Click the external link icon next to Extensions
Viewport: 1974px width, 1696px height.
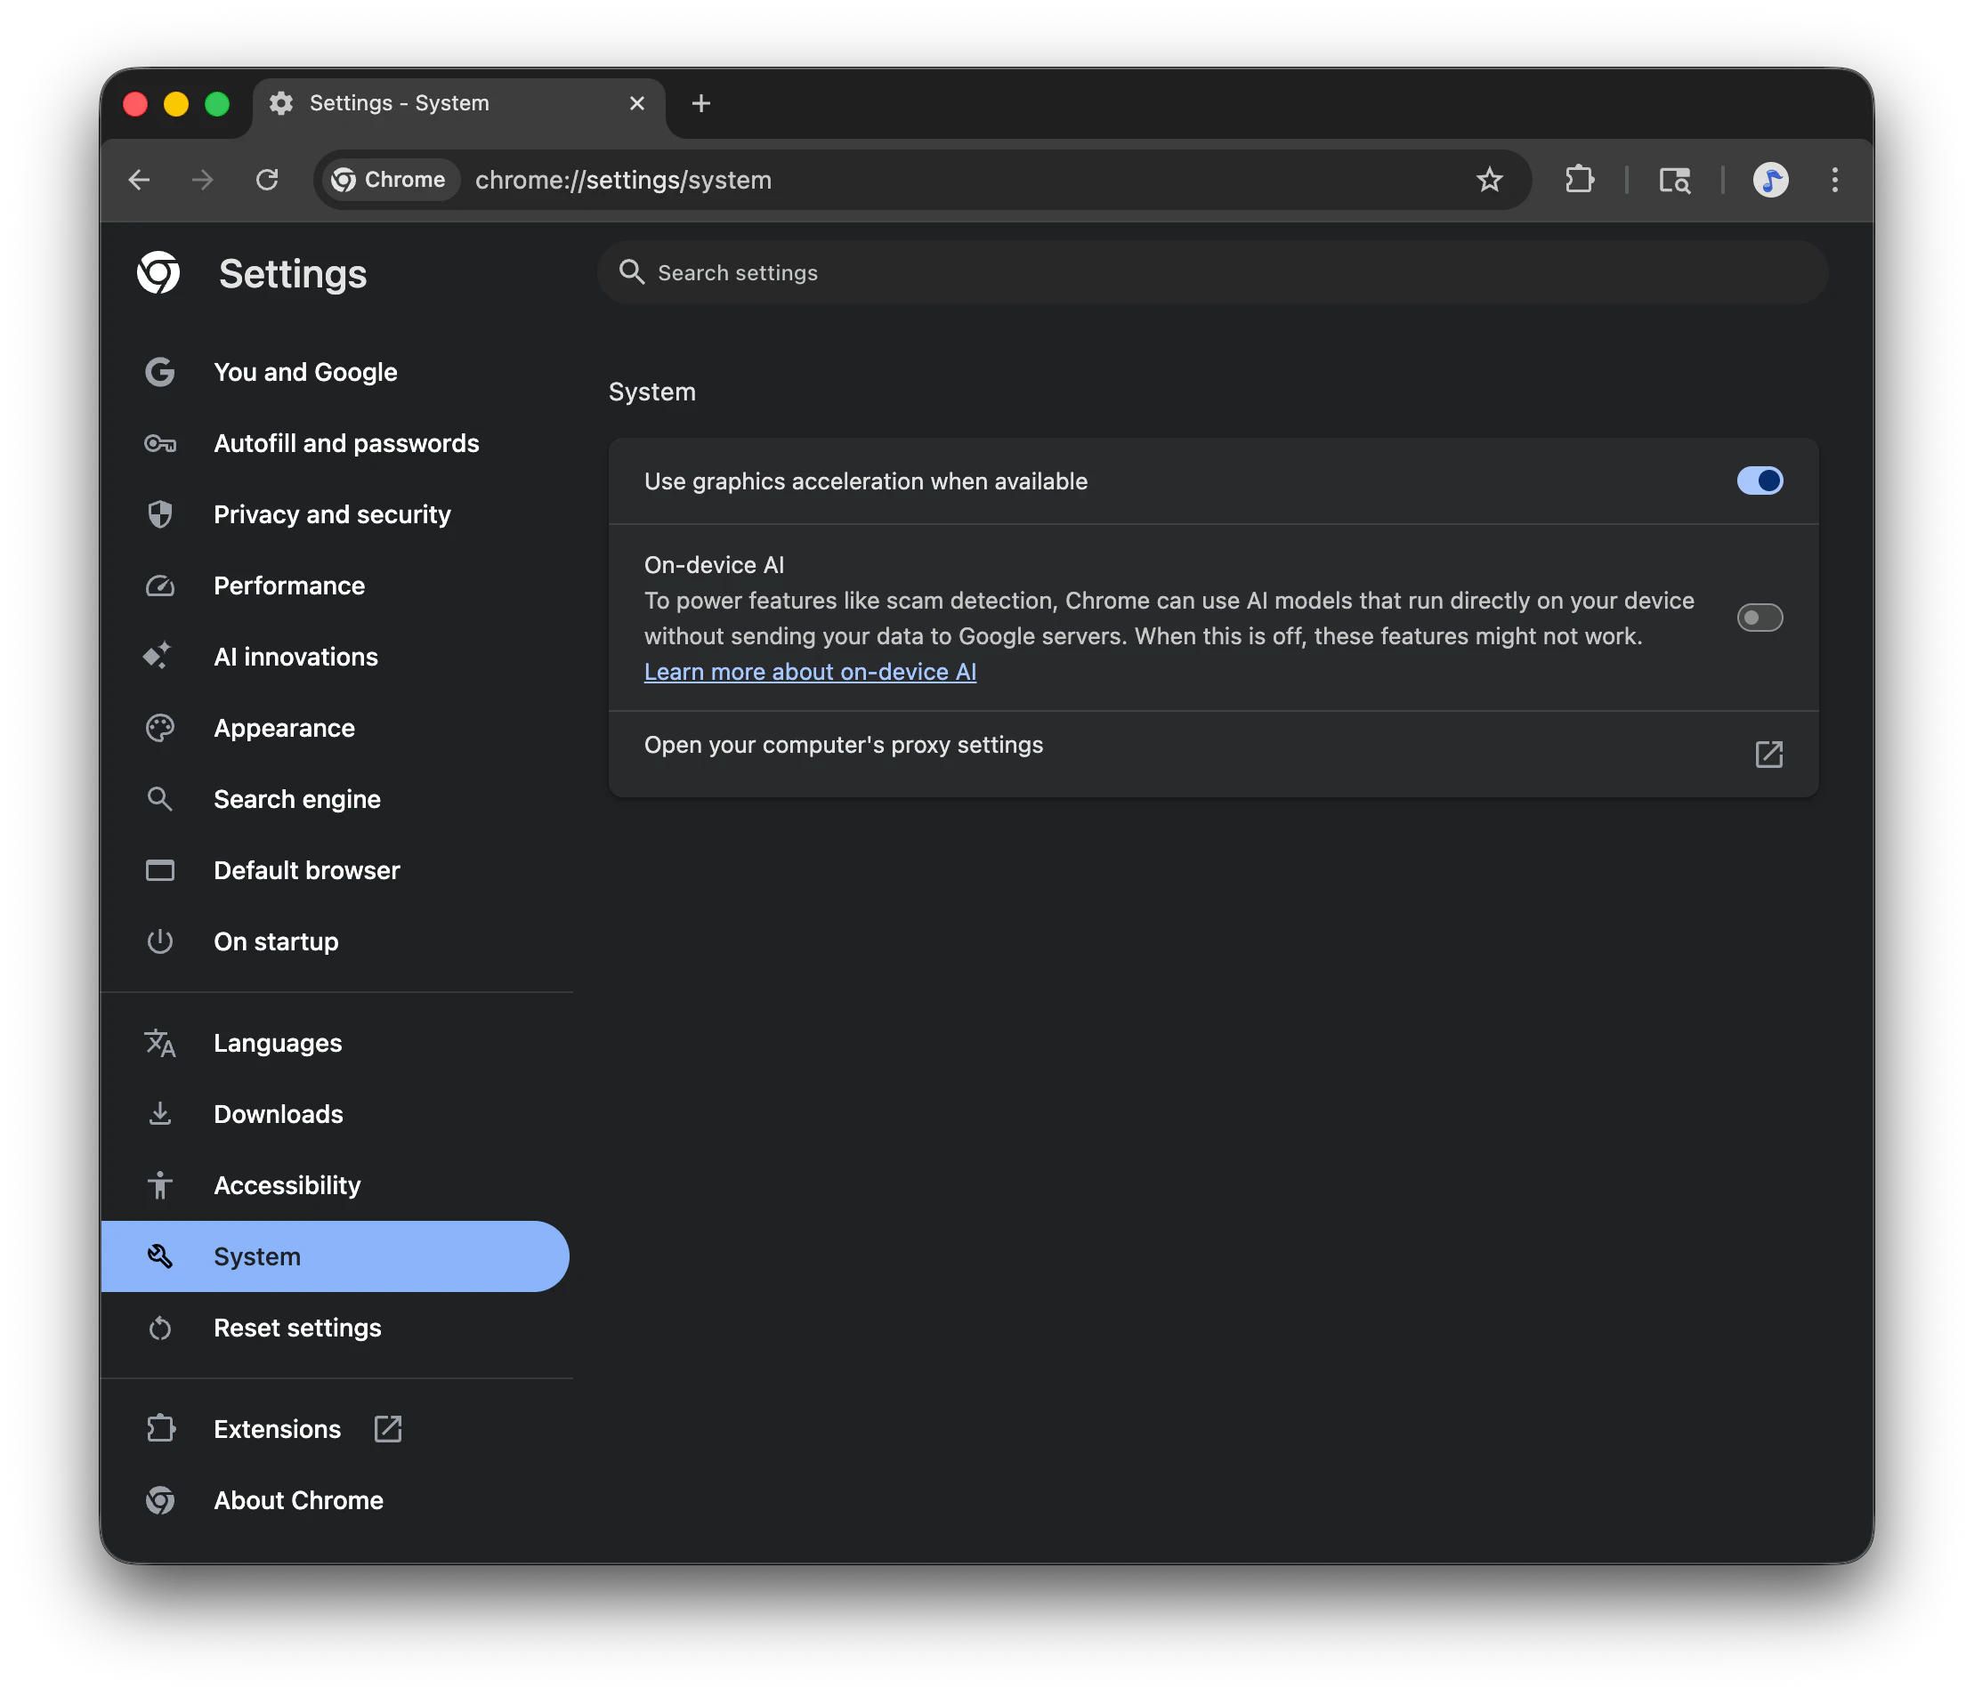tap(388, 1429)
